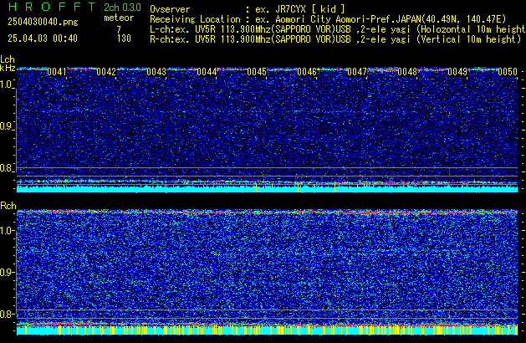
Task: Select the filename 2504030040.png
Action: [x=43, y=22]
